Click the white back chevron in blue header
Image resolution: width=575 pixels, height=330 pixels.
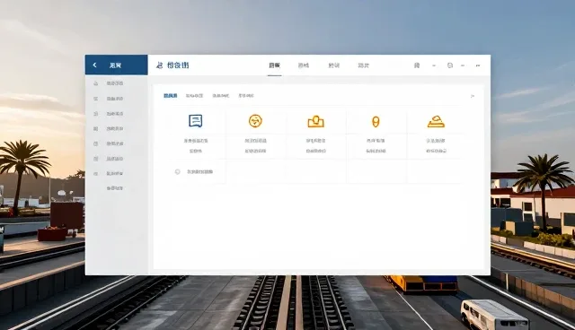point(94,65)
